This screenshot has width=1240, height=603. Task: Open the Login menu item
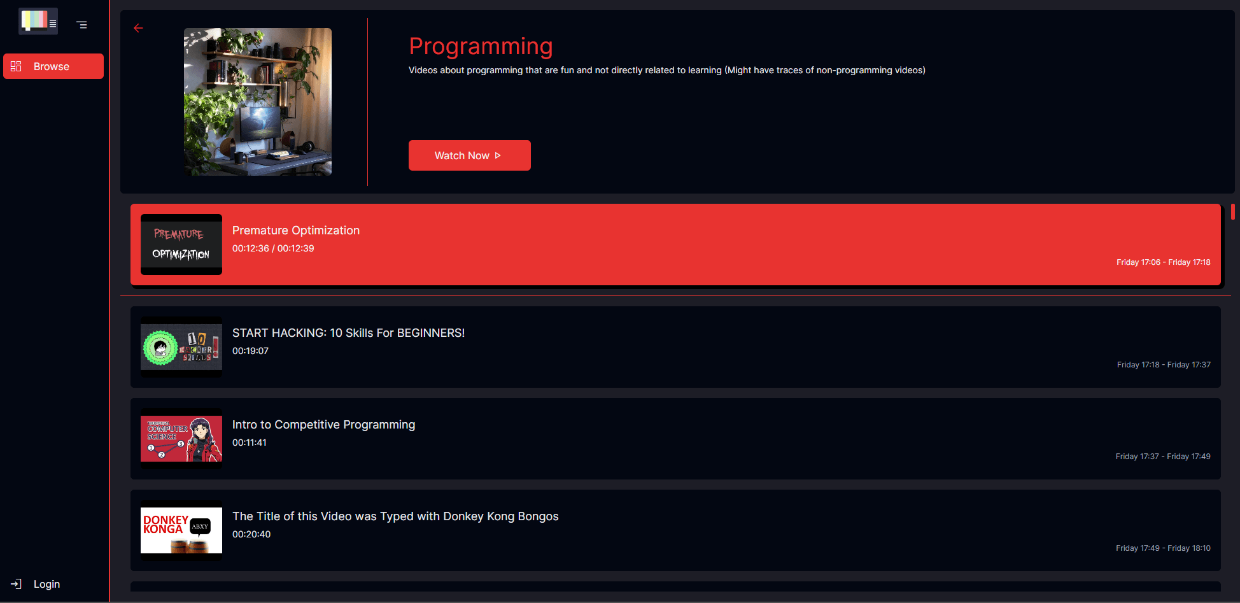46,584
